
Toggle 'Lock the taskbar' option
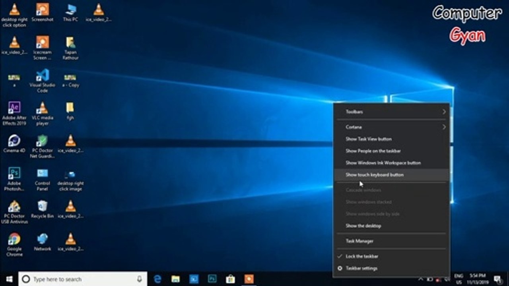[x=391, y=256]
